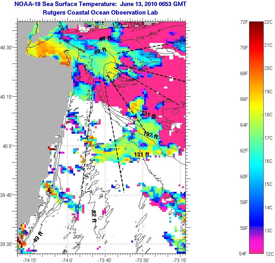Screen dimensions: 275x263
Task: Click the 14C label on the color scale
Action: pyautogui.click(x=268, y=208)
